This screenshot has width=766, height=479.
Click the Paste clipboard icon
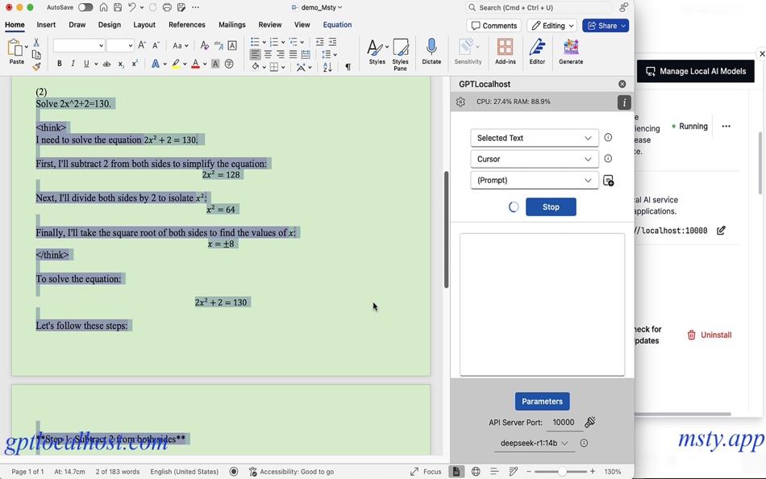(15, 48)
